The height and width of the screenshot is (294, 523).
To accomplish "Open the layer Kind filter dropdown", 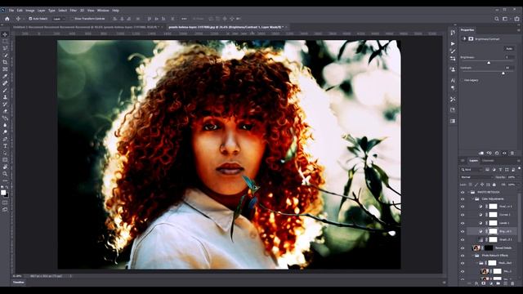I will click(471, 170).
